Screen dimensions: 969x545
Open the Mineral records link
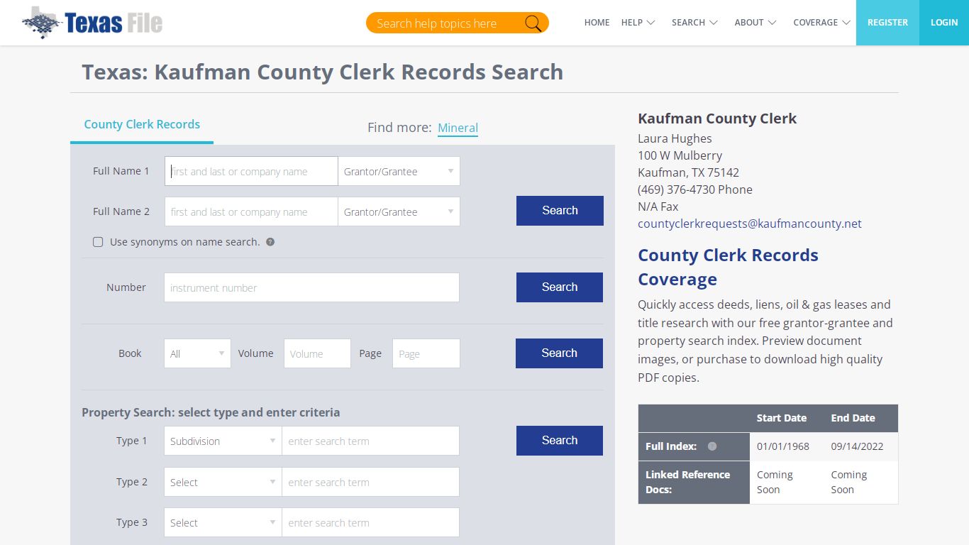pyautogui.click(x=458, y=128)
